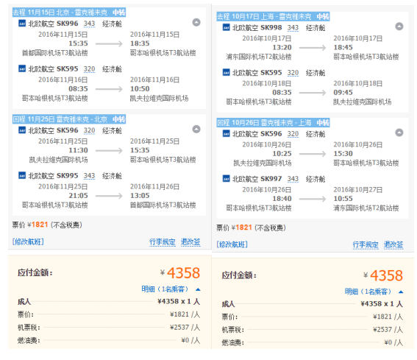The image size is (417, 360).
Task: Collapse Shanghai return 10月26日 flight details
Action: pyautogui.click(x=399, y=133)
